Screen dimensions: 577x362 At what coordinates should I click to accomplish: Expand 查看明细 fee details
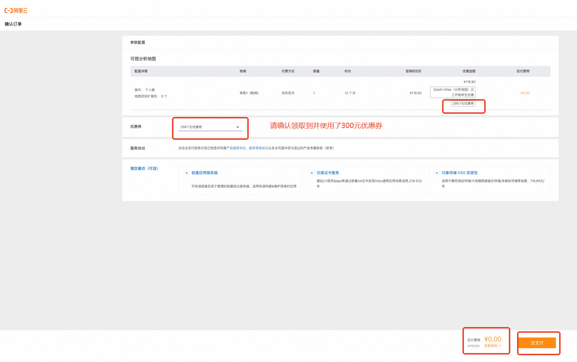pyautogui.click(x=493, y=346)
